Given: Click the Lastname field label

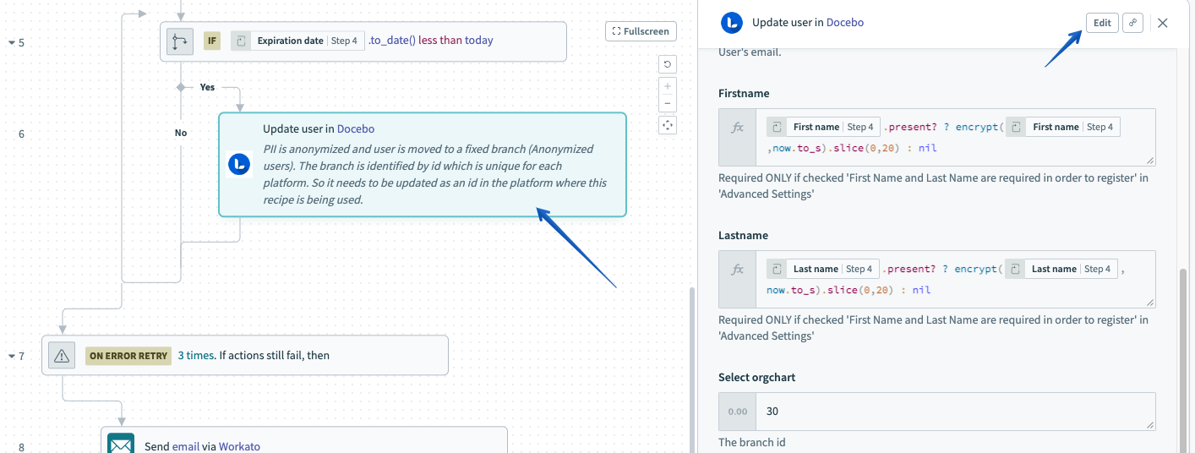Looking at the screenshot, I should click(743, 235).
